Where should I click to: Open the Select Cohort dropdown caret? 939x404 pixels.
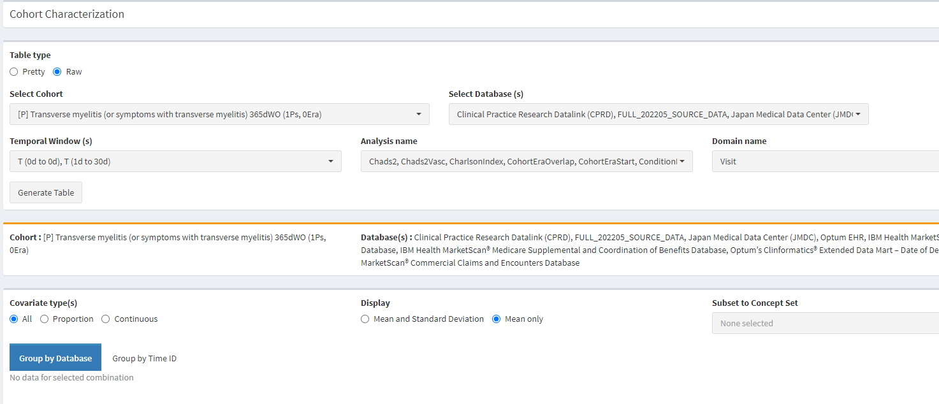(x=419, y=114)
